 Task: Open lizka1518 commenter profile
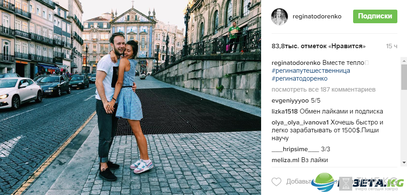click(285, 112)
